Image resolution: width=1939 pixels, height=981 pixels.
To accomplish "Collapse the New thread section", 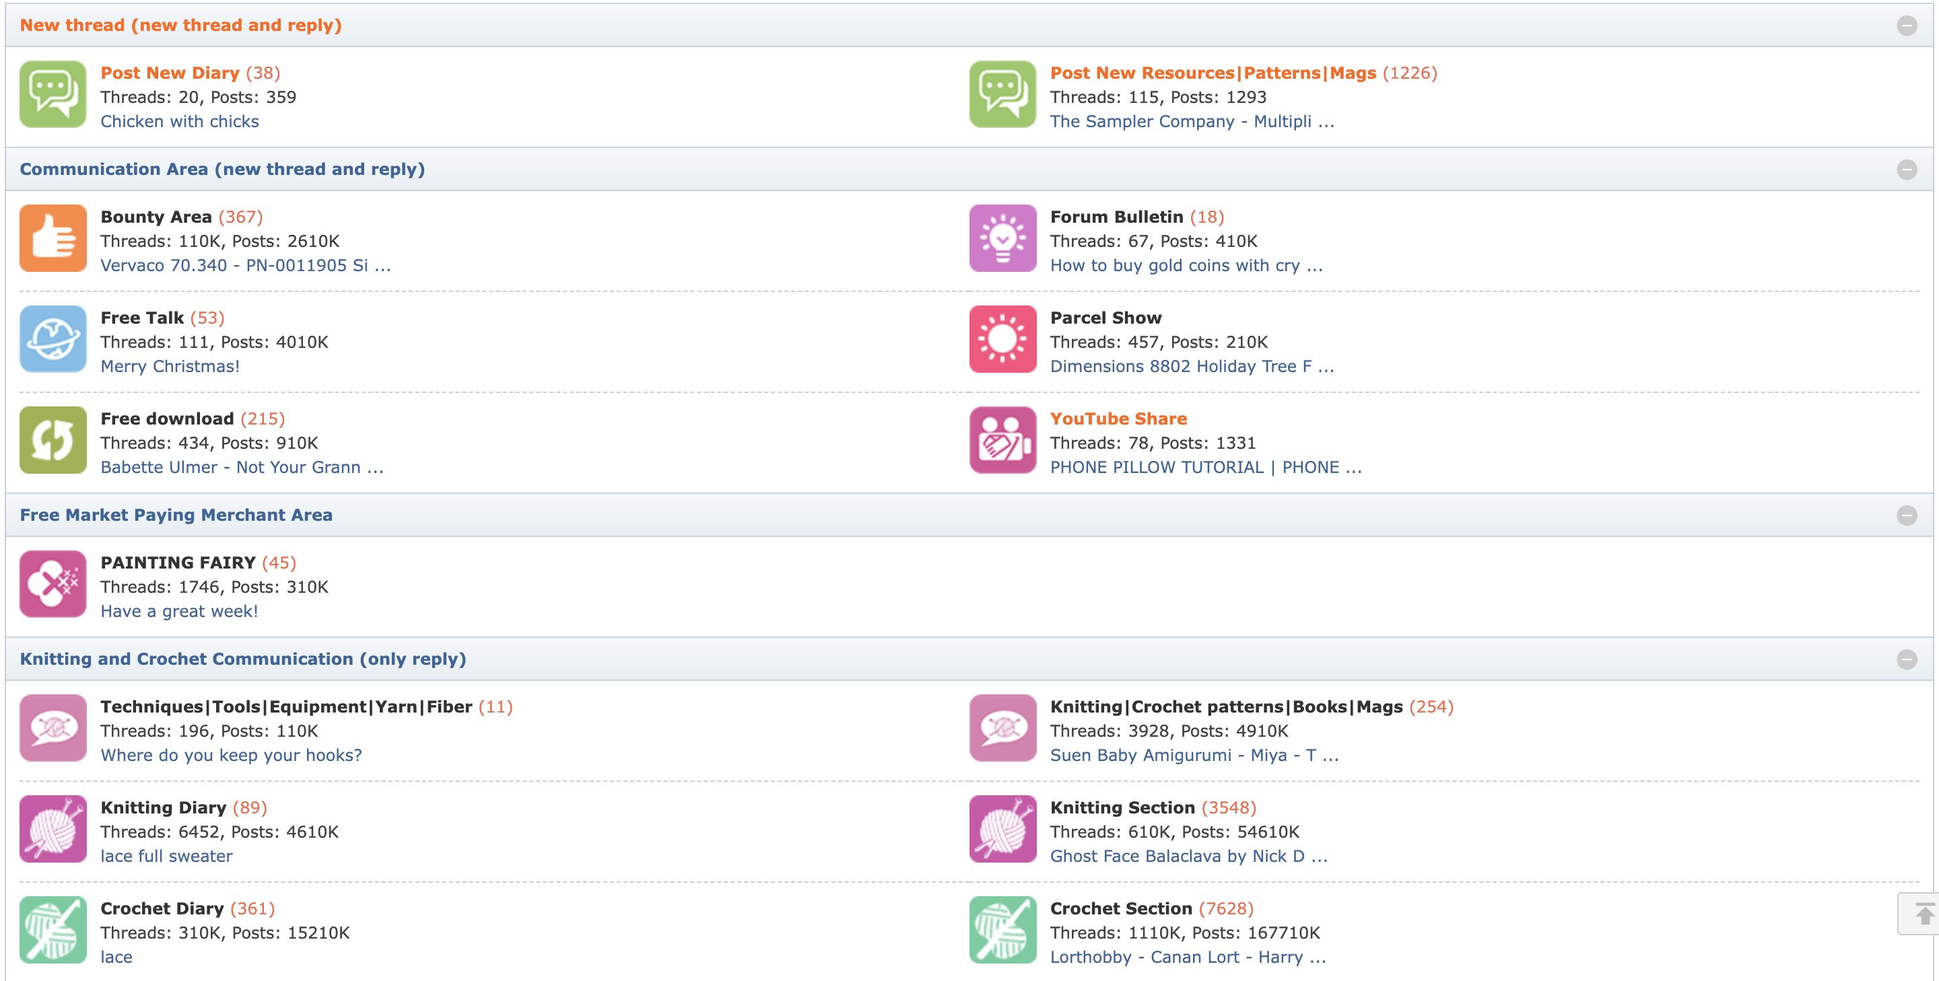I will tap(1906, 26).
